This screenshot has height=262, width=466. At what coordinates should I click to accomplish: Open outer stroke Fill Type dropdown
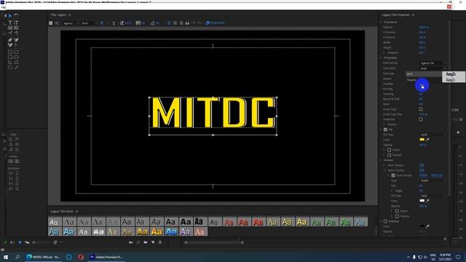point(433,196)
